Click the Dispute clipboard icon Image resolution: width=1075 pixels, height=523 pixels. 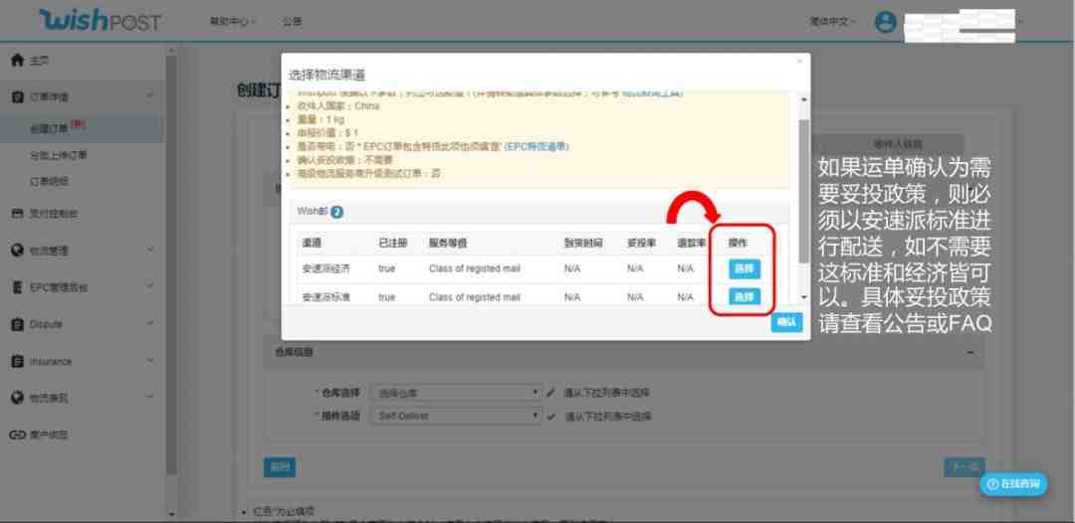point(17,324)
